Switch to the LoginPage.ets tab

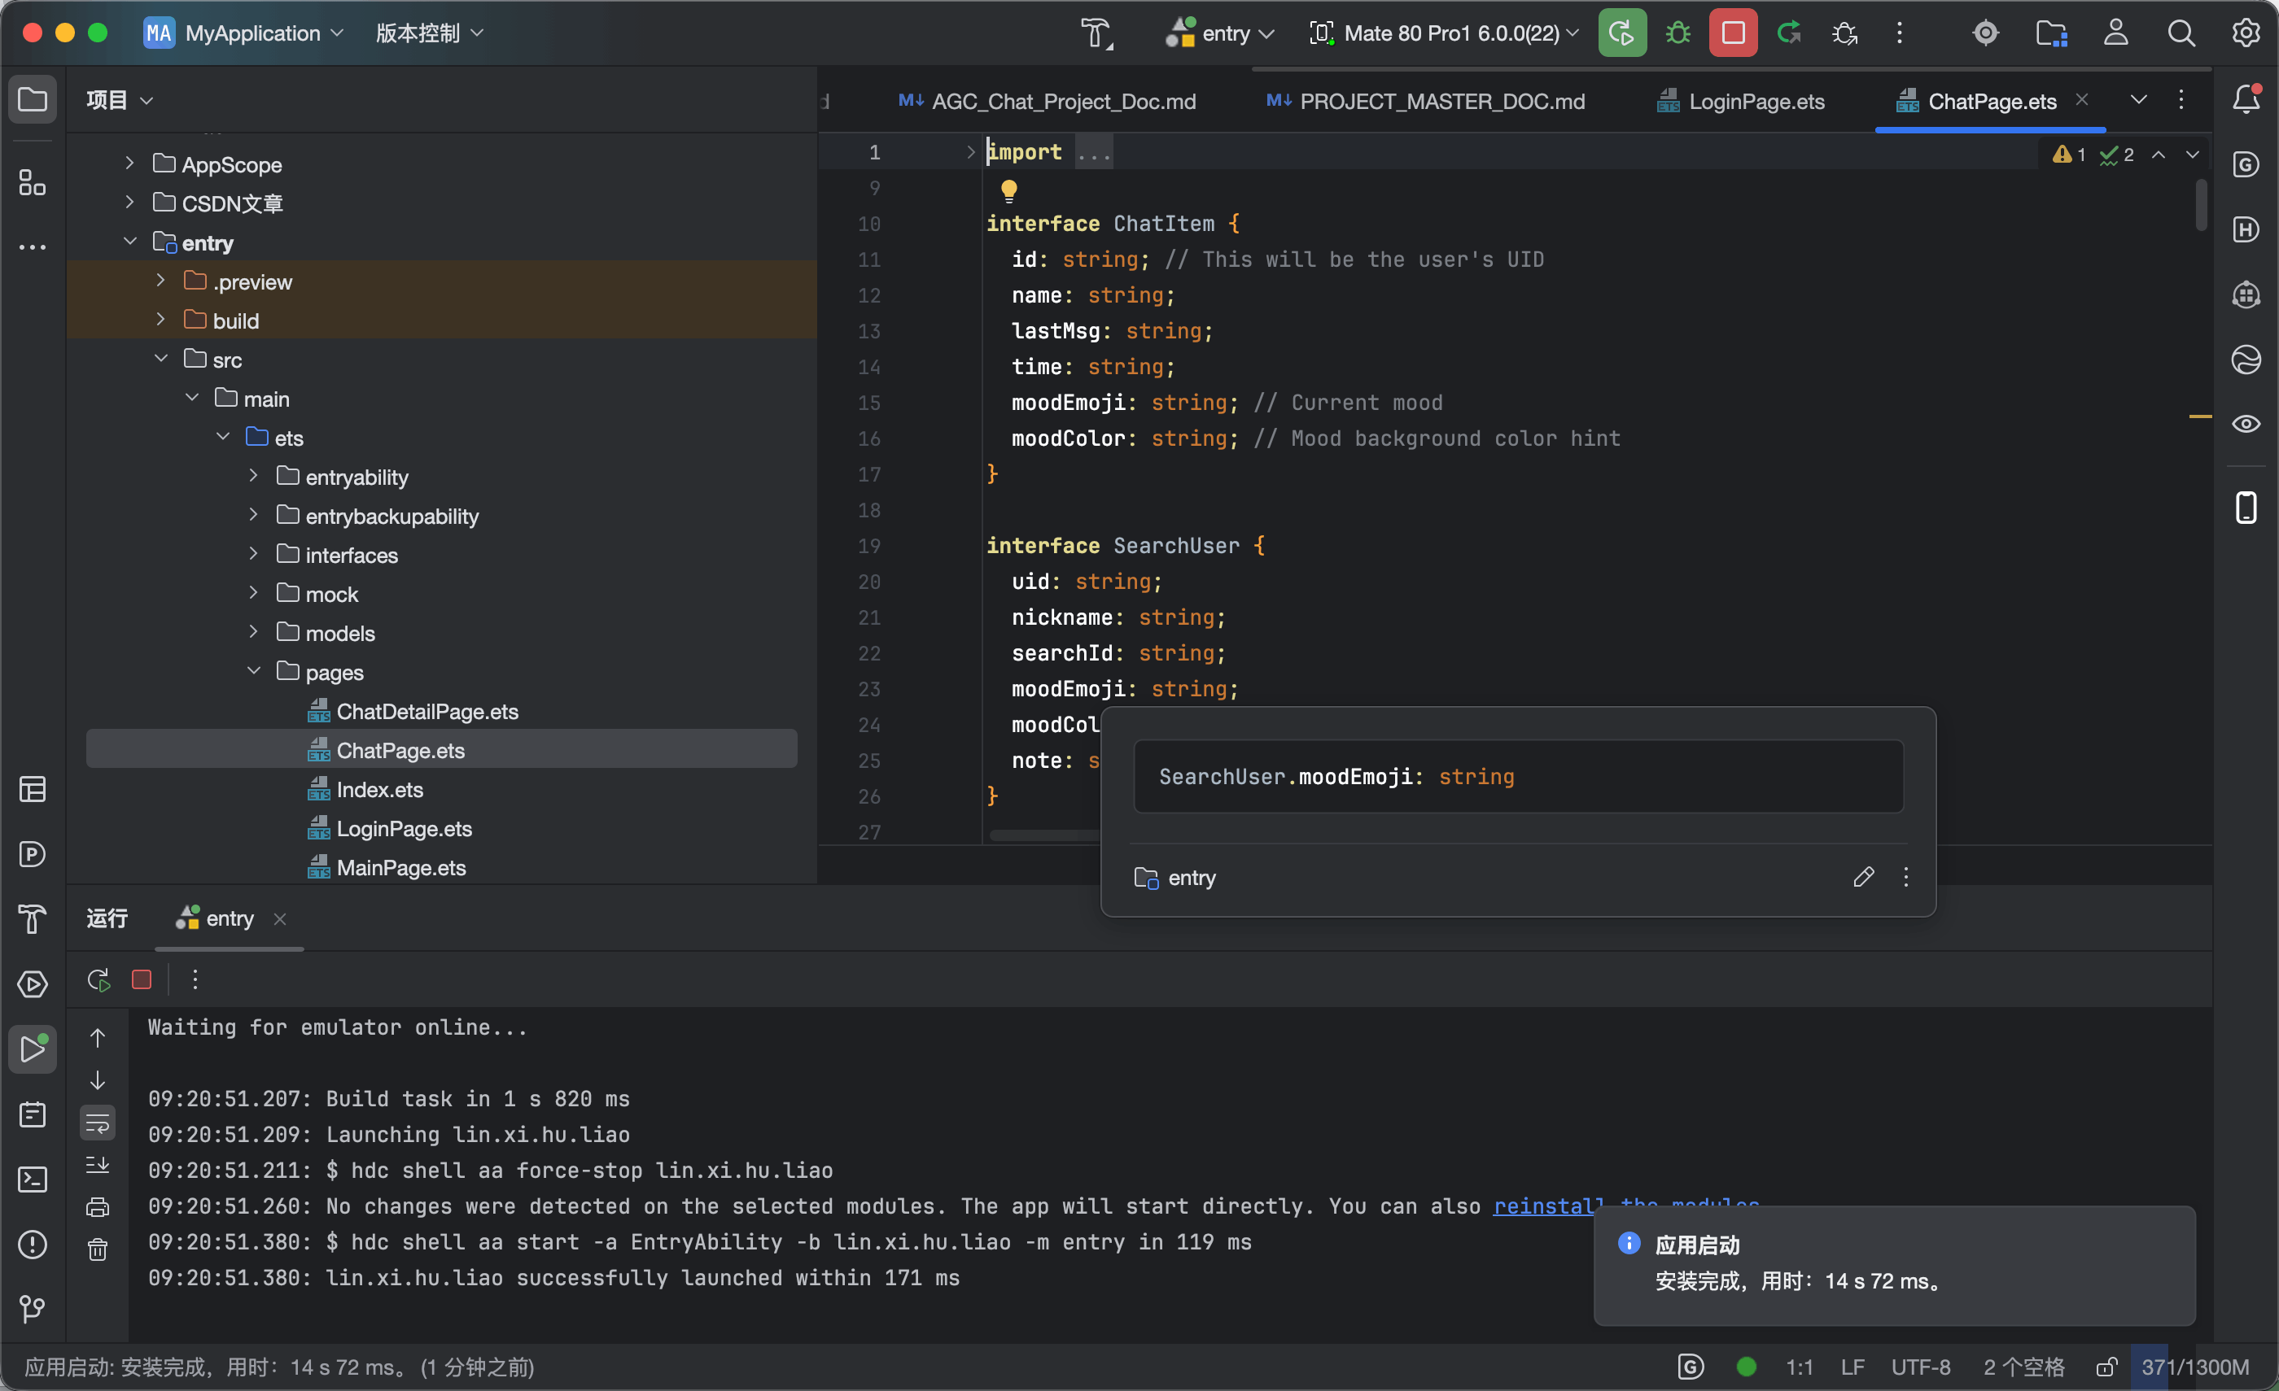point(1741,101)
